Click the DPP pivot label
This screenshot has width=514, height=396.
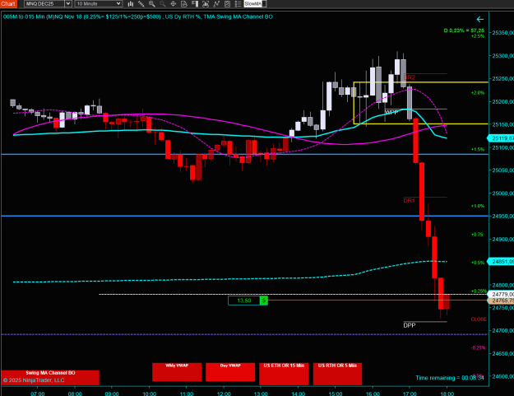410,325
